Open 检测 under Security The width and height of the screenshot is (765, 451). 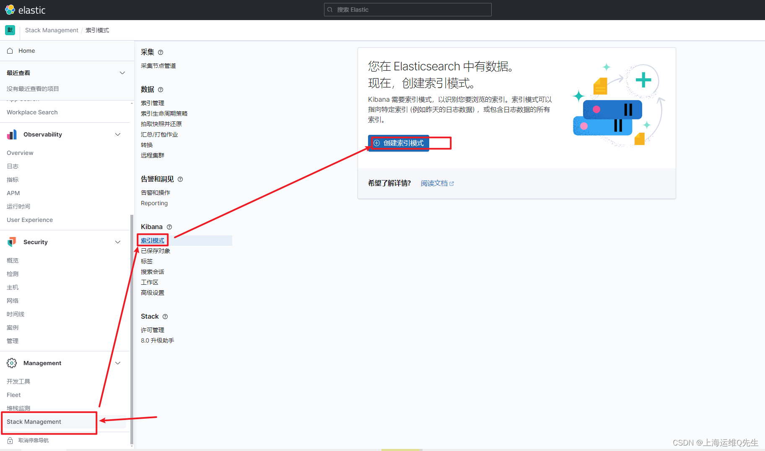pos(13,274)
